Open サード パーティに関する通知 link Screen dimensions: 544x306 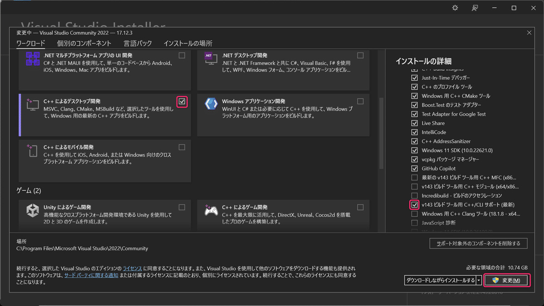91,275
